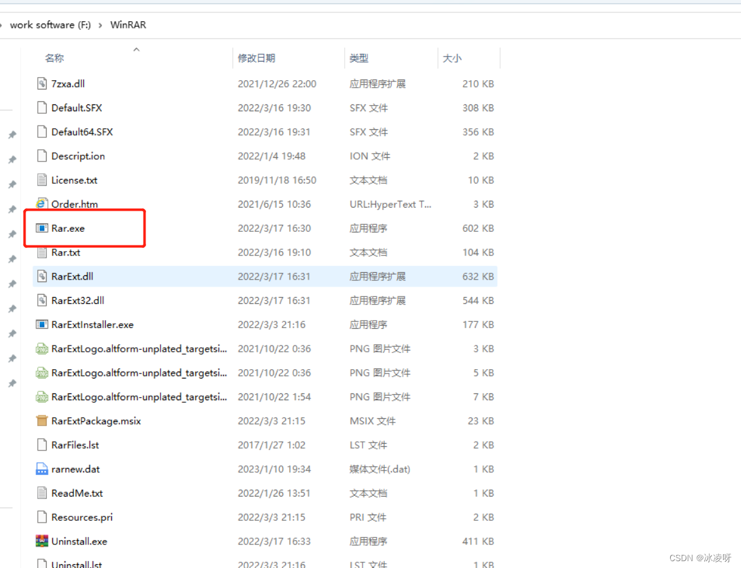The height and width of the screenshot is (568, 741).
Task: Click the Rar.txt document icon
Action: click(42, 252)
